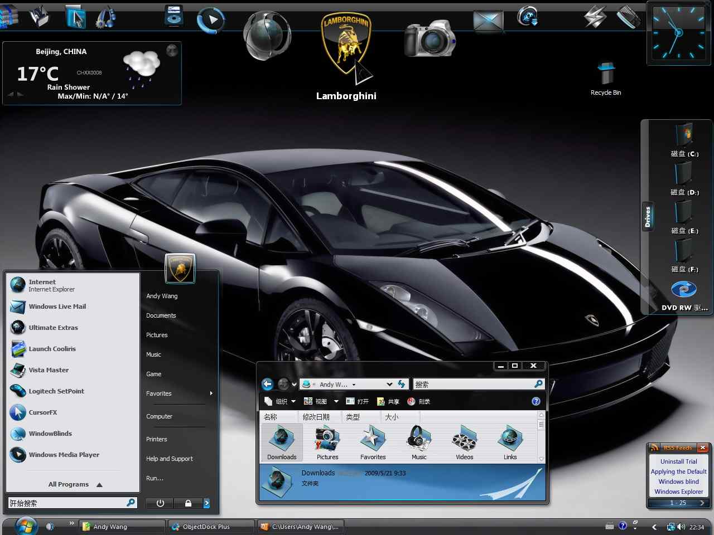Open recent pages dropdown beside forward button
The height and width of the screenshot is (535, 714).
pyautogui.click(x=294, y=384)
